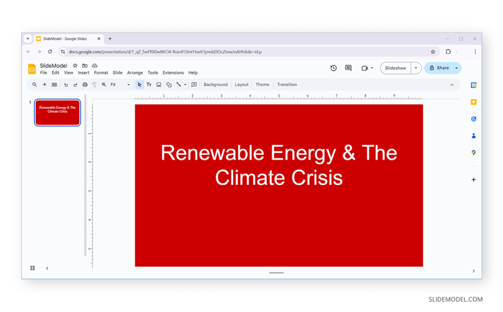The image size is (503, 312).
Task: Open Google Maps side panel
Action: coord(474,153)
